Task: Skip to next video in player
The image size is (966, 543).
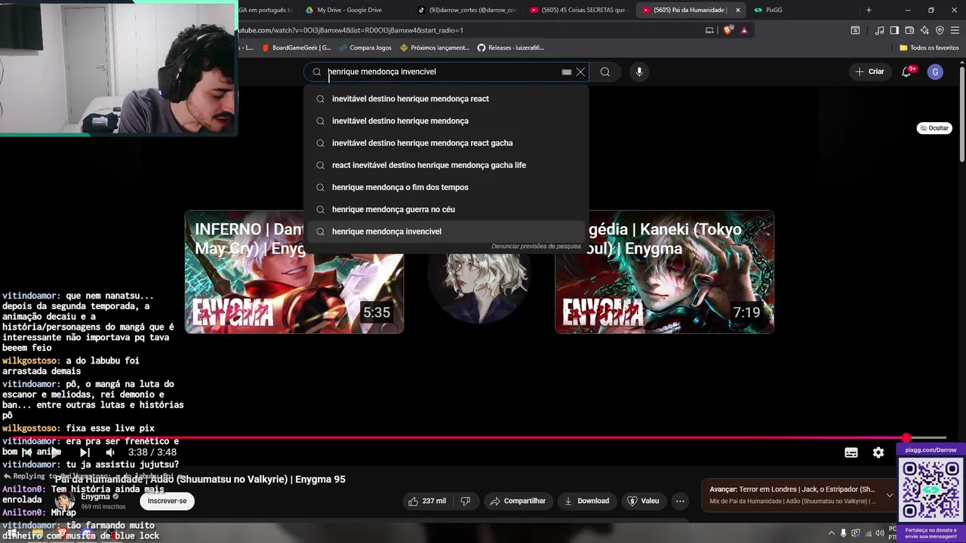Action: coord(85,452)
